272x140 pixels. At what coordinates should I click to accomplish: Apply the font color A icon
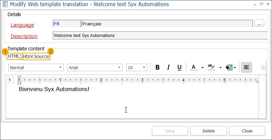[x=194, y=67]
